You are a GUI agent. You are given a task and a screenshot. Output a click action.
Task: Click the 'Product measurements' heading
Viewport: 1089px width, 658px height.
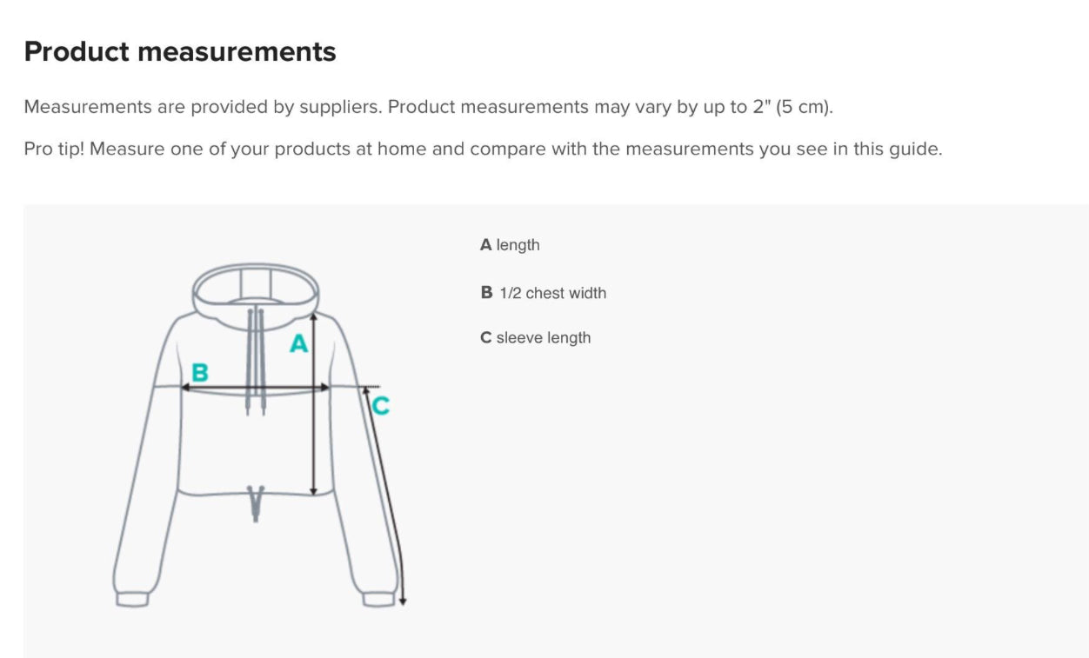pyautogui.click(x=180, y=52)
